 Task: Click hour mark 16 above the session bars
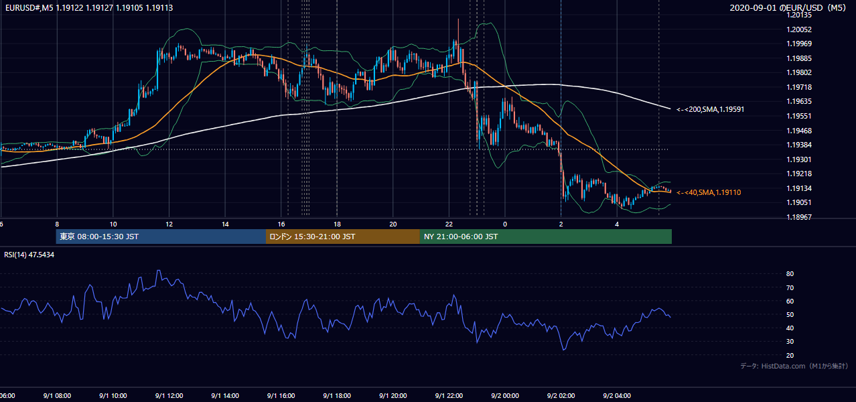[x=281, y=224]
